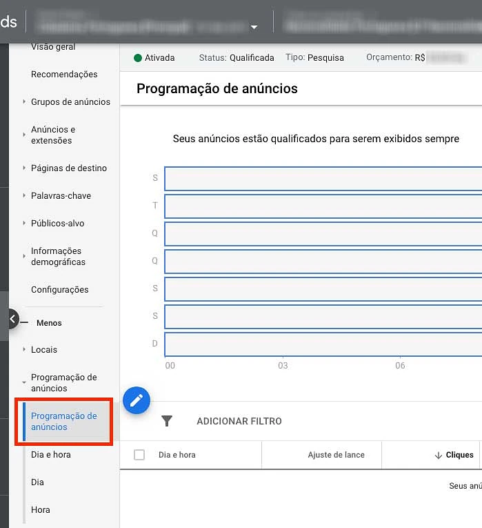Open Locais in sidebar

tap(44, 349)
